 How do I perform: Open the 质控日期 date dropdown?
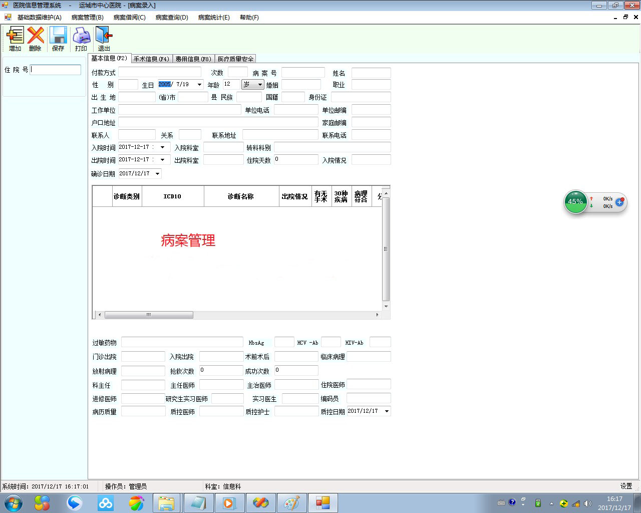[x=387, y=411]
